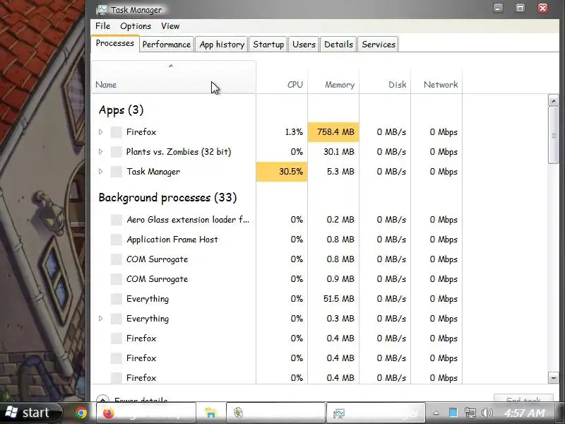Select Everything process using 51.5 MB
The height and width of the screenshot is (424, 565).
(x=277, y=299)
